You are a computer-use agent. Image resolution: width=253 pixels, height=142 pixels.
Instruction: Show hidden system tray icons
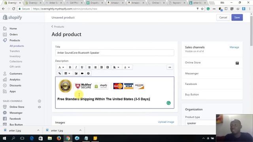click(204, 138)
